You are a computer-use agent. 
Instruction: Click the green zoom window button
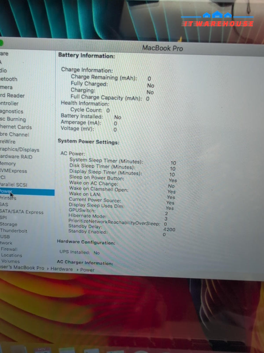click(1, 43)
